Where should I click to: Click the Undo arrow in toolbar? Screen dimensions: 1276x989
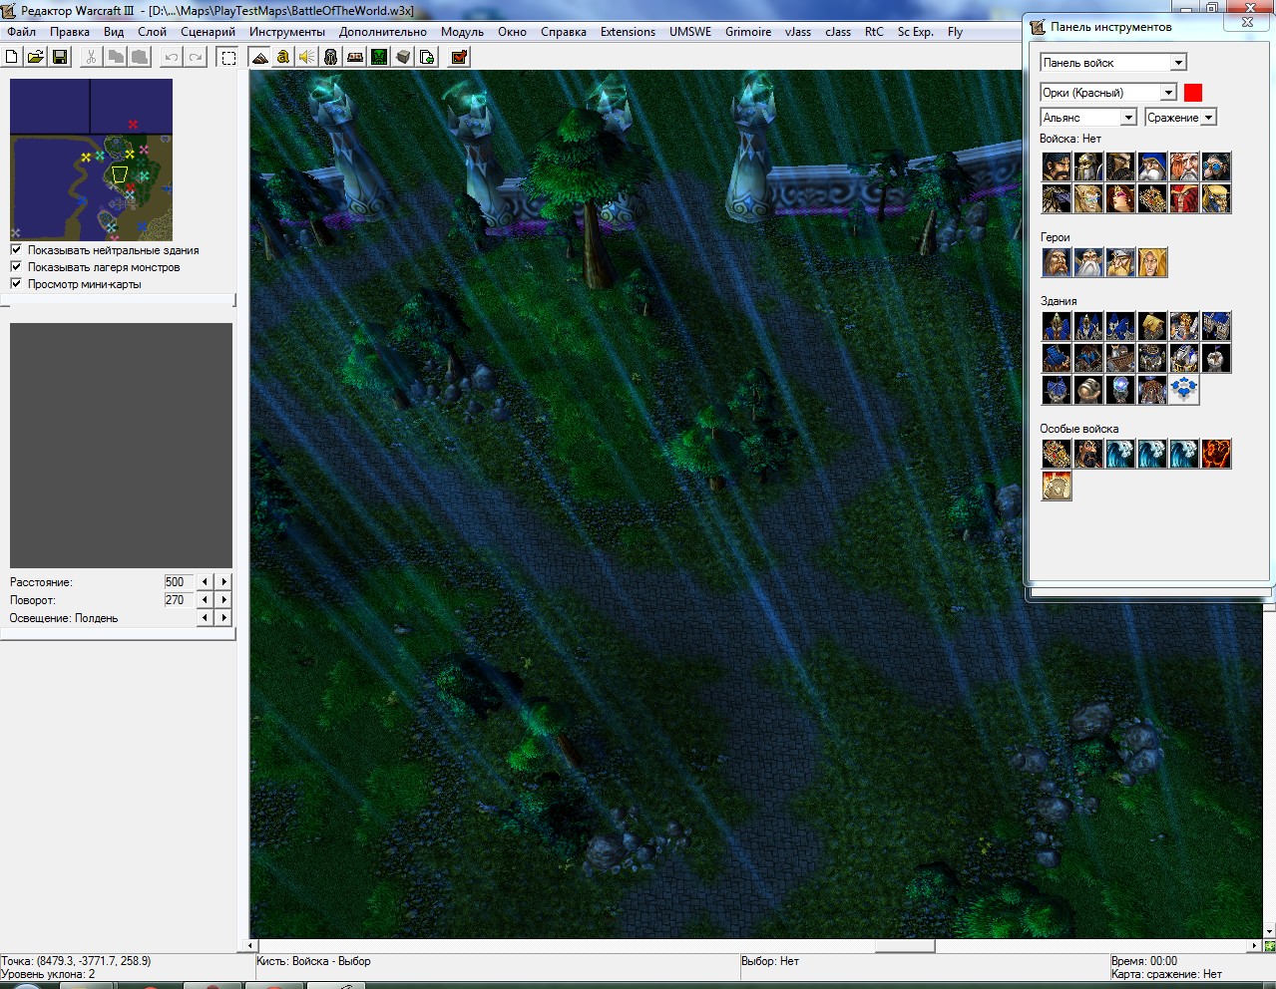pos(172,57)
